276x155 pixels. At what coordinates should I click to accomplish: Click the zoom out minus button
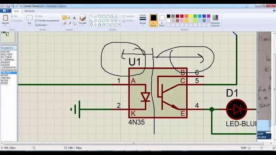(249, 148)
